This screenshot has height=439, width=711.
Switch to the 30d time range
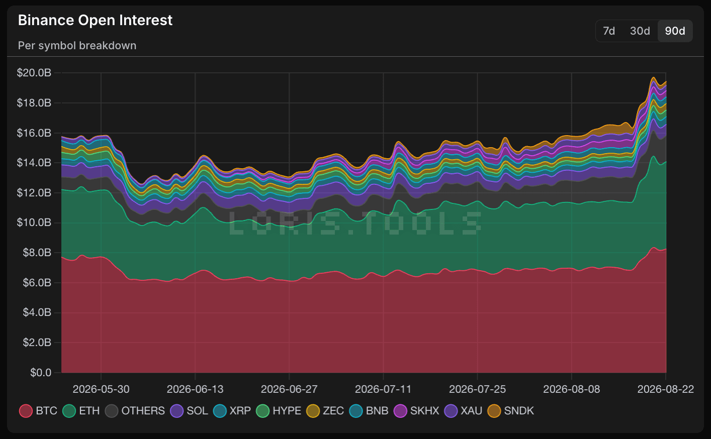(x=640, y=31)
